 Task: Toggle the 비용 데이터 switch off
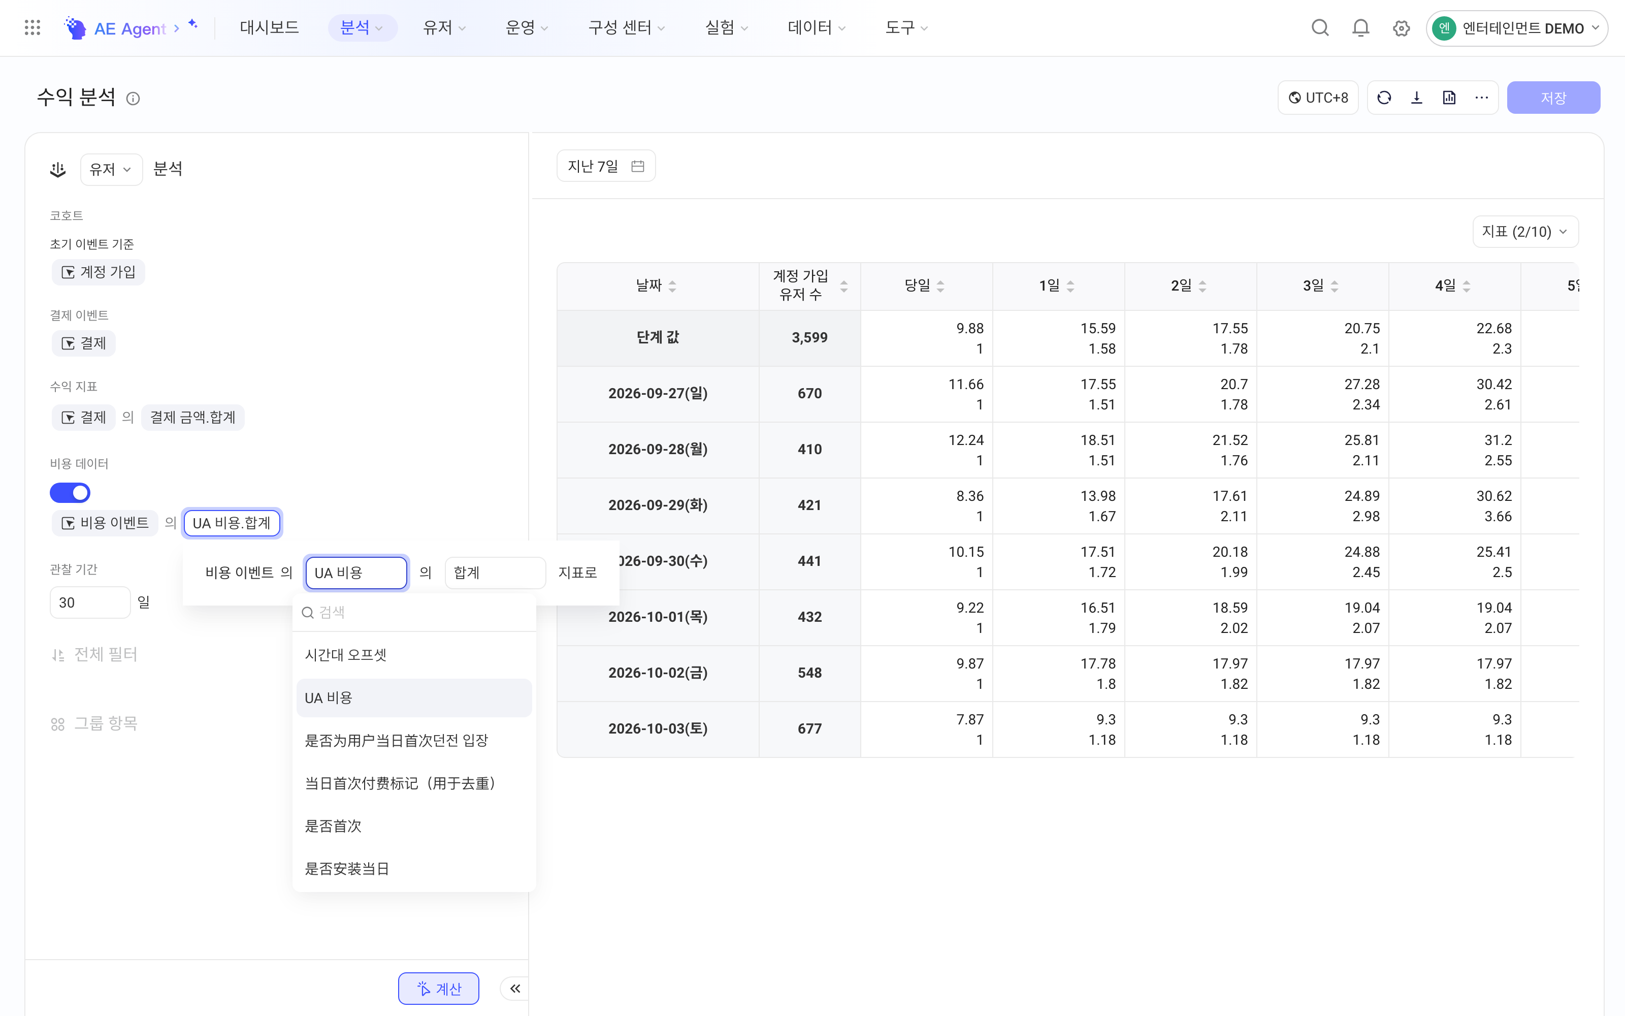pos(70,493)
